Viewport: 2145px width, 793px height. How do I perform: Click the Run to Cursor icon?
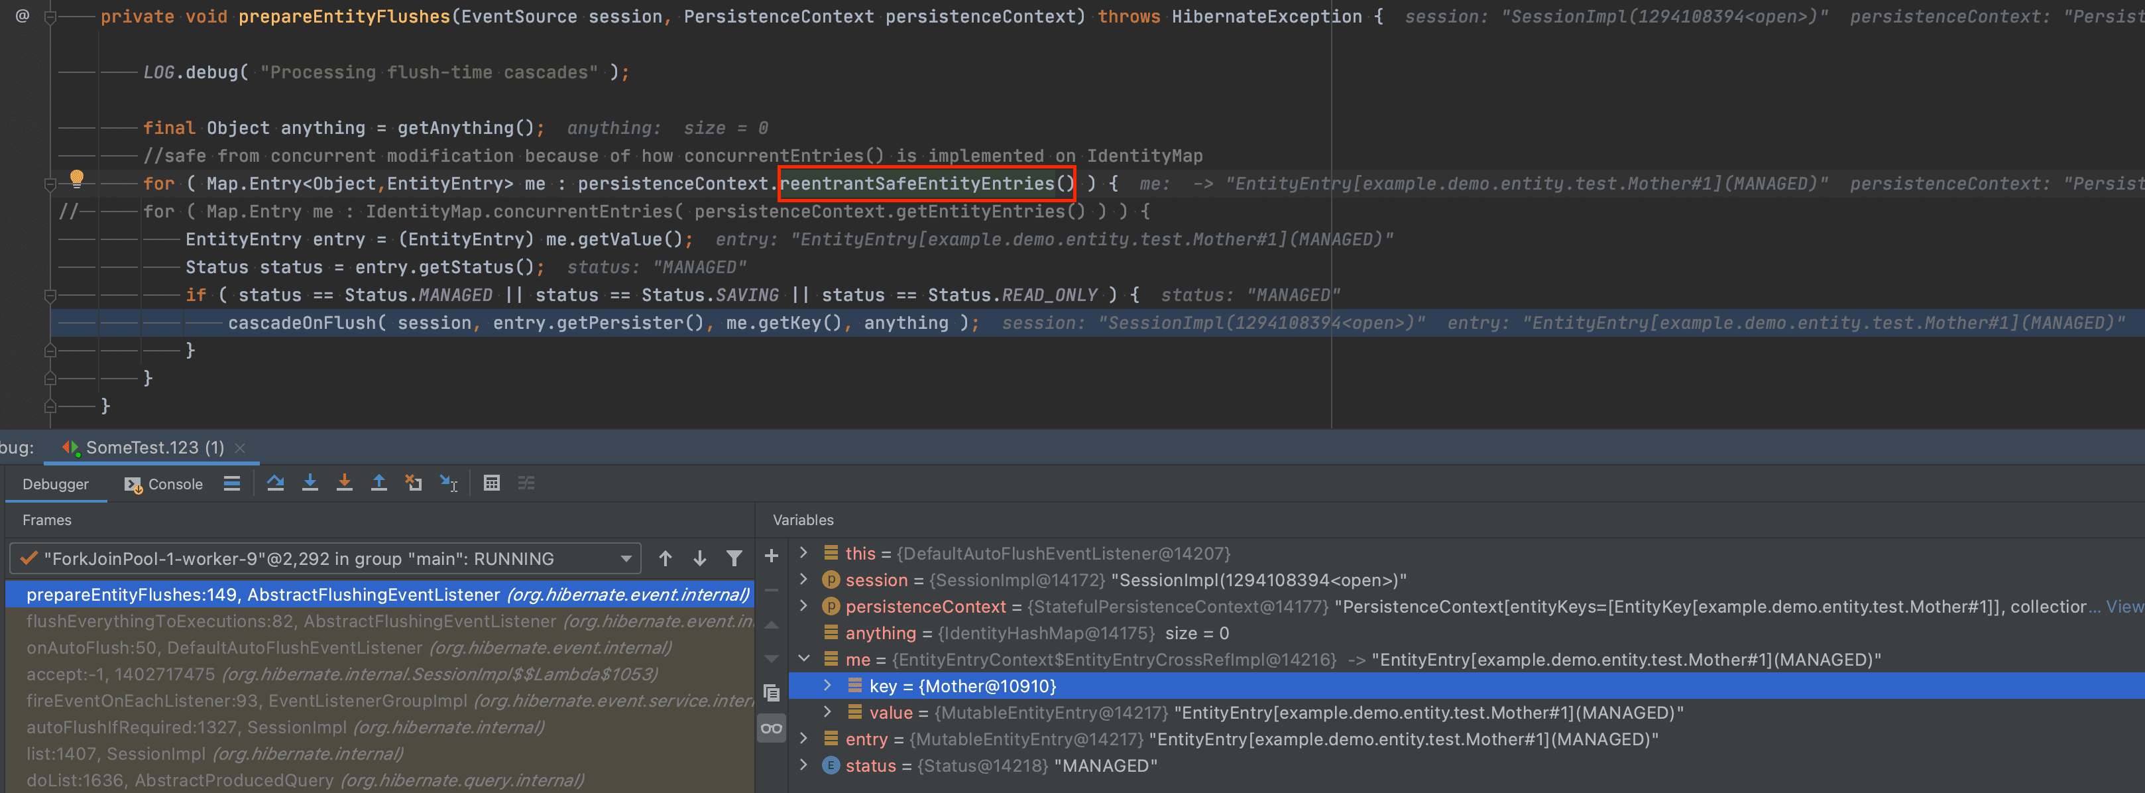[x=449, y=483]
